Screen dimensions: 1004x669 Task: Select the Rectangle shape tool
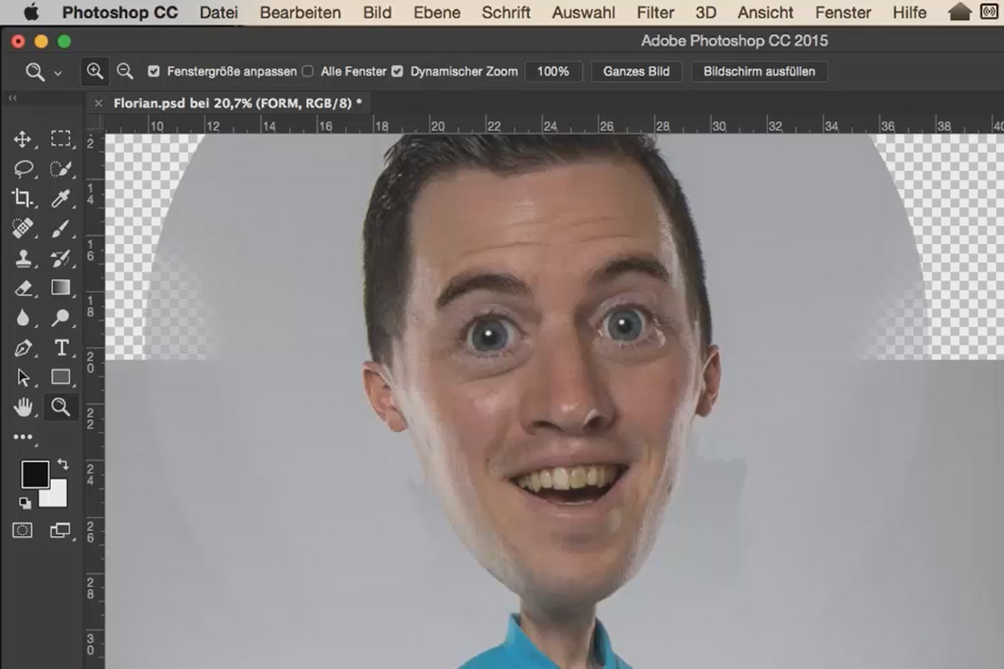pyautogui.click(x=60, y=377)
